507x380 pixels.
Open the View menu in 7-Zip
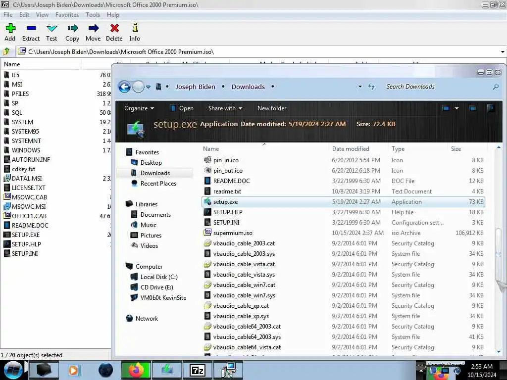coord(43,14)
